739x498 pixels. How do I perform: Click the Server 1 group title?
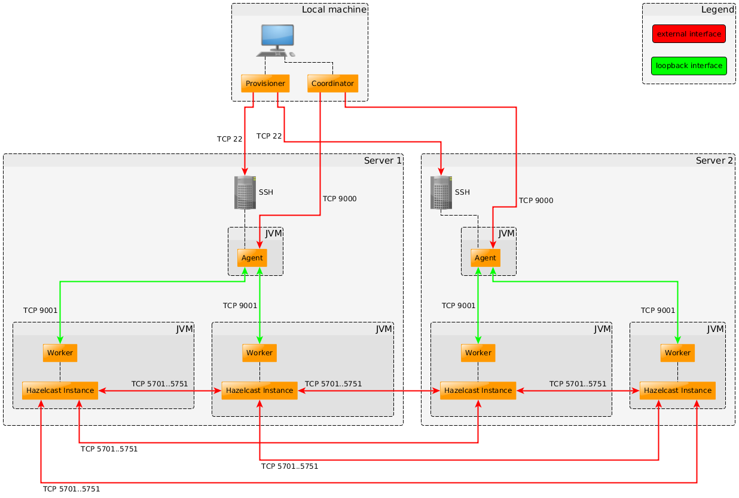[x=383, y=161]
